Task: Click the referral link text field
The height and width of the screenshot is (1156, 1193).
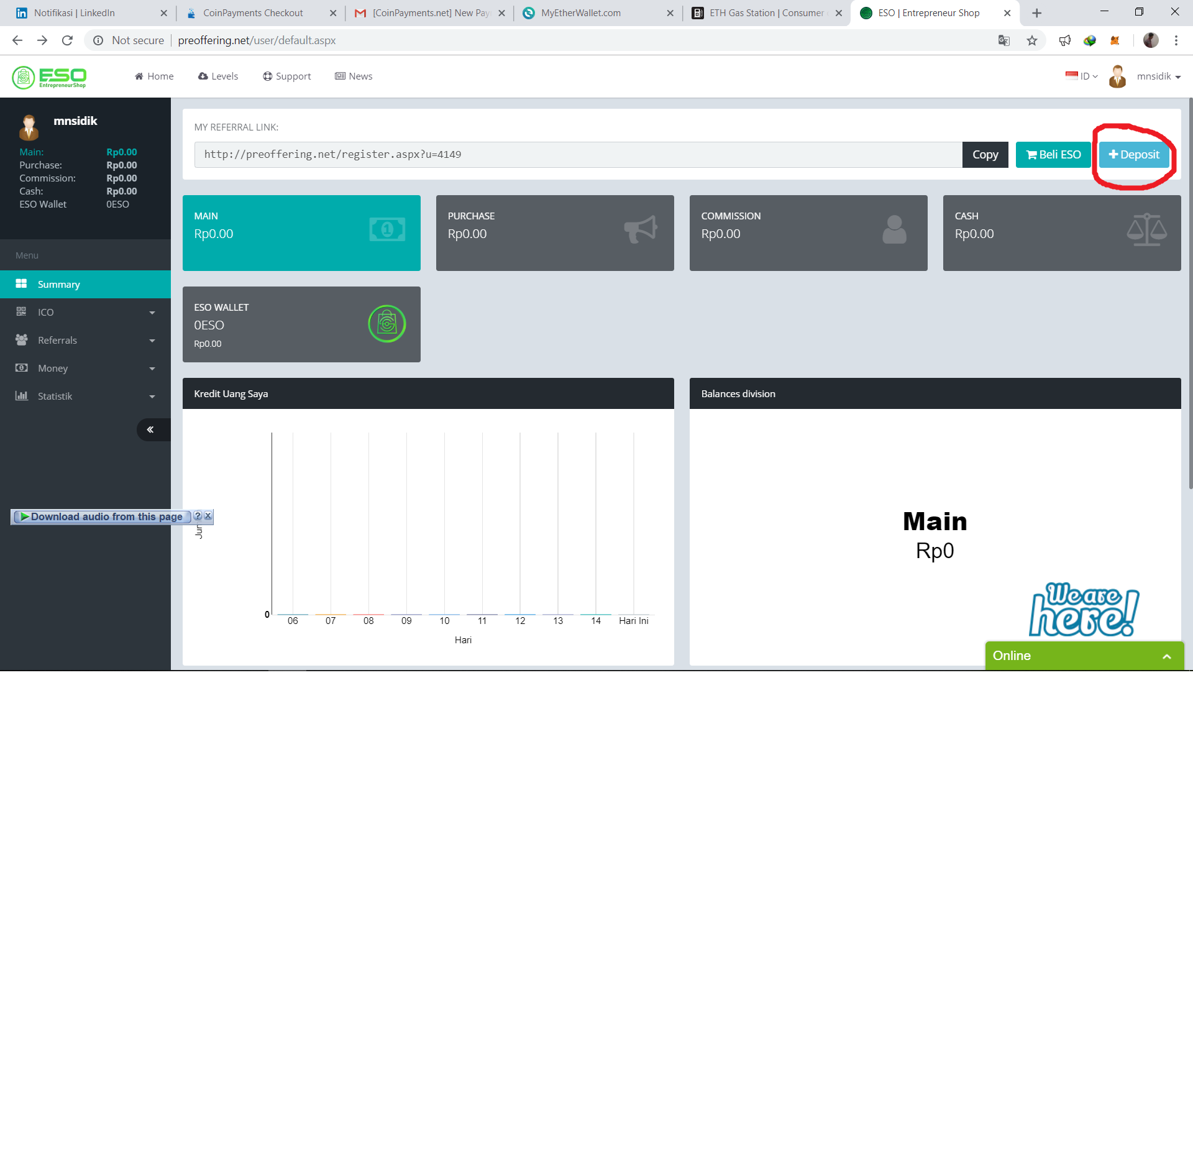Action: [x=578, y=155]
